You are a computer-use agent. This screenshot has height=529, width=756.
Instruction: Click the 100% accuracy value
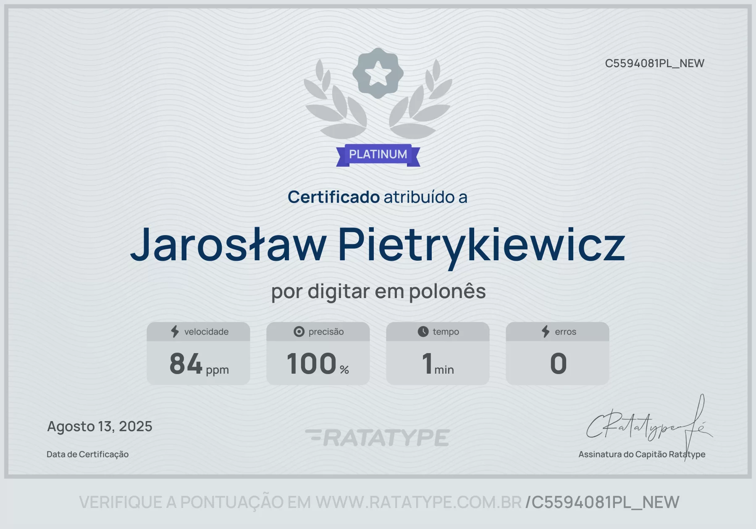click(318, 364)
